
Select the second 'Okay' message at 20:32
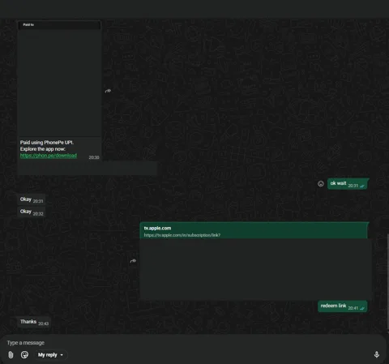[32, 212]
